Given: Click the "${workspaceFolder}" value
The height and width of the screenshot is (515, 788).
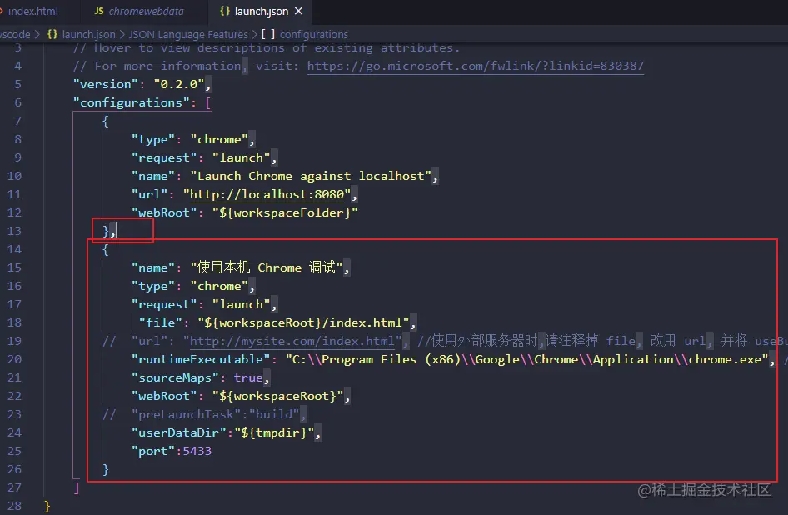Looking at the screenshot, I should [285, 212].
